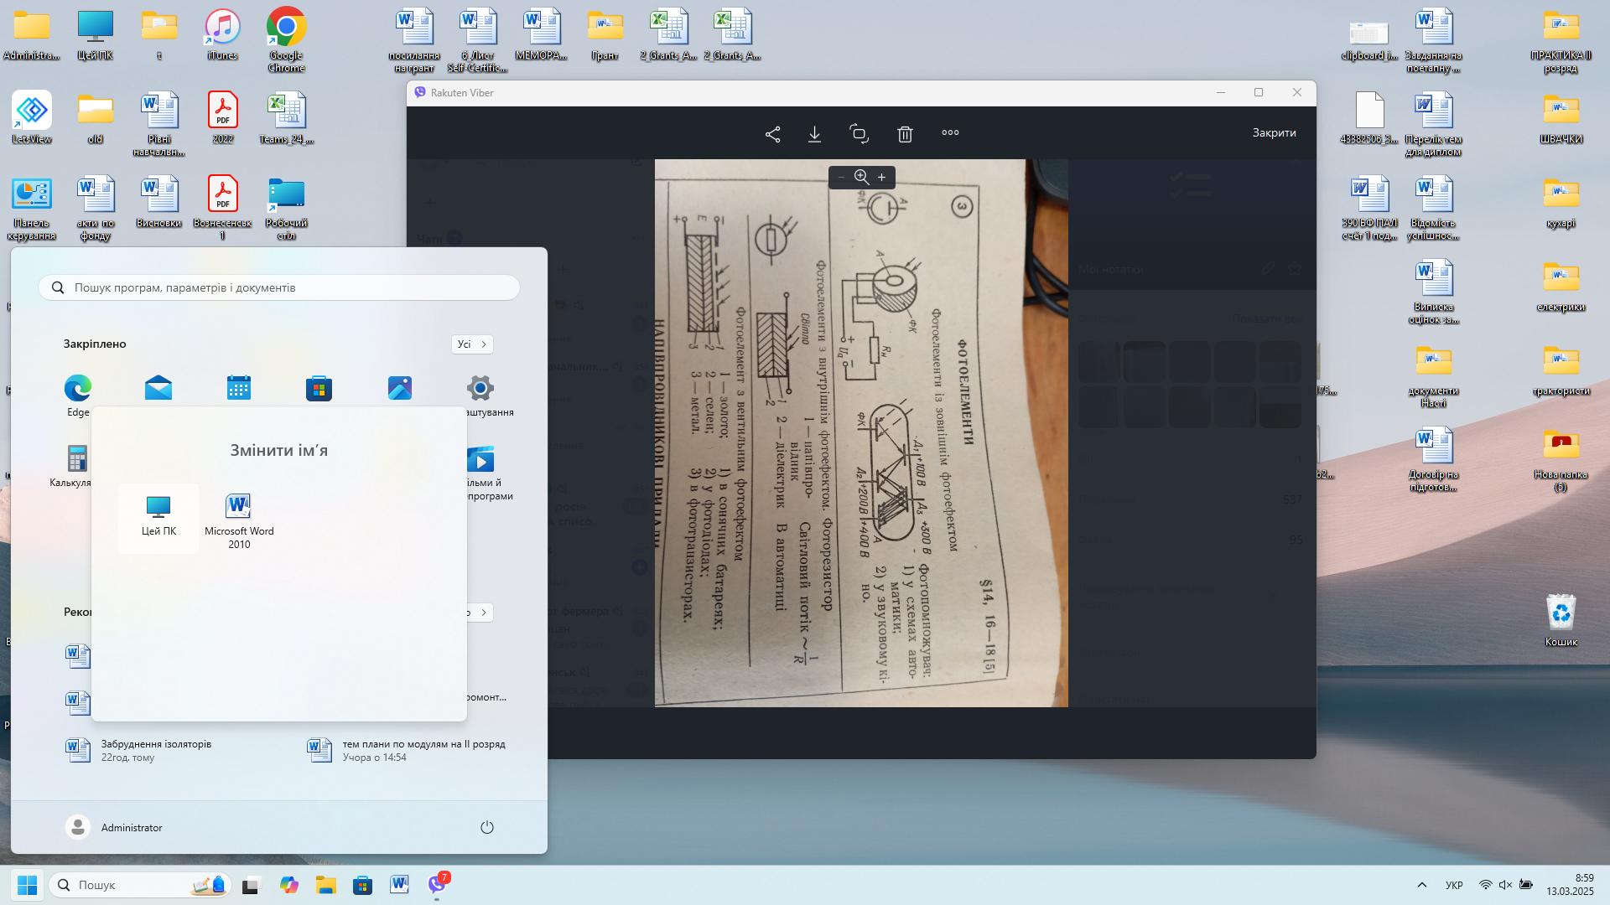Click Закрити to close image viewer
This screenshot has width=1610, height=905.
point(1274,132)
